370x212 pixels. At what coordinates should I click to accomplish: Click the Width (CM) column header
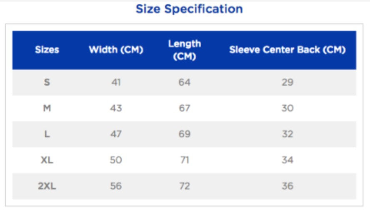[x=116, y=50]
